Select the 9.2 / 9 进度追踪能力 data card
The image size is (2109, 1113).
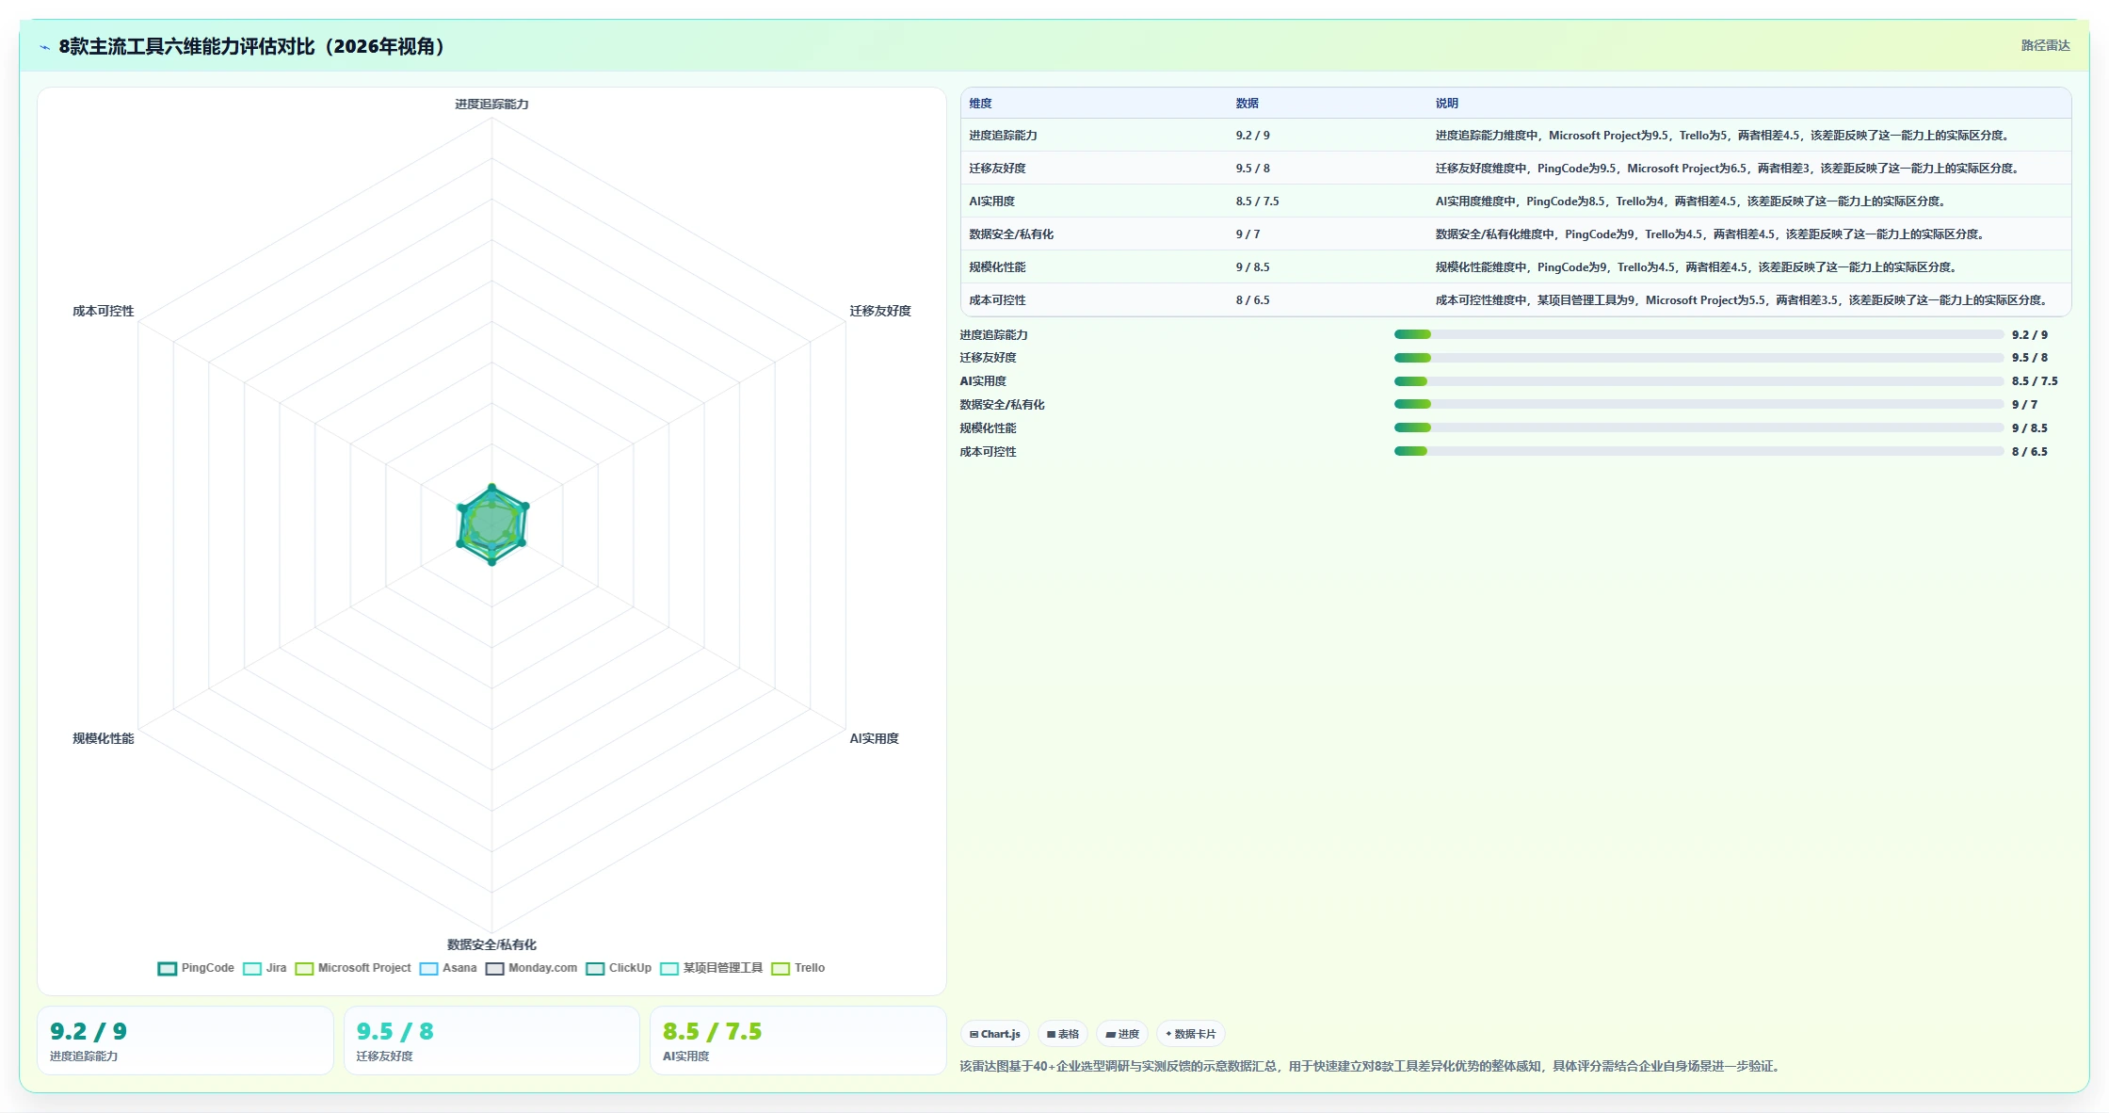click(185, 1040)
